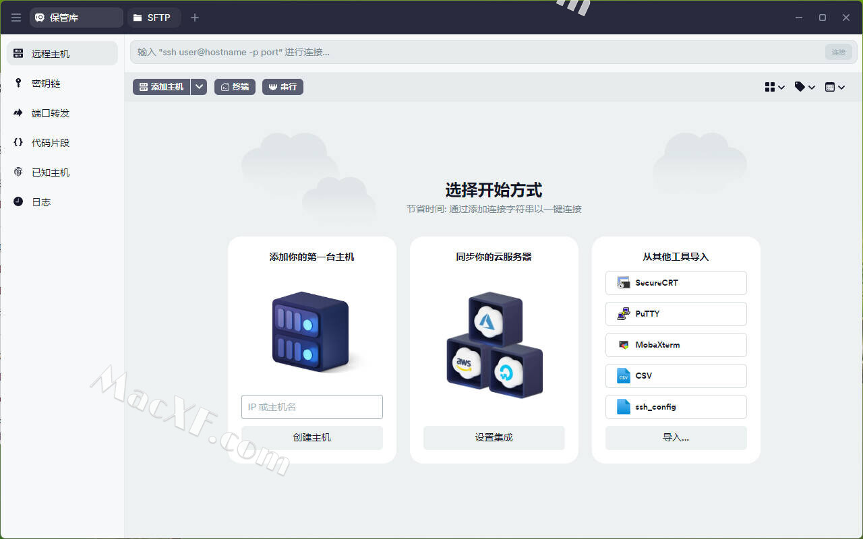Select 远程主机 in the sidebar
The height and width of the screenshot is (539, 863).
point(62,53)
